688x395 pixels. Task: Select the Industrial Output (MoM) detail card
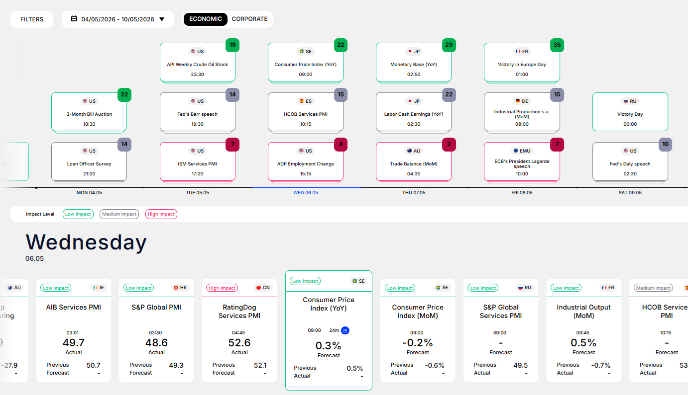pyautogui.click(x=584, y=330)
